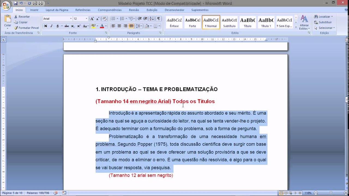This screenshot has height=196, width=349.
Task: Clear formatting of selected text
Action: click(105, 19)
